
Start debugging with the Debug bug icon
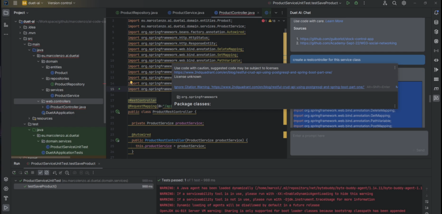click(x=357, y=3)
